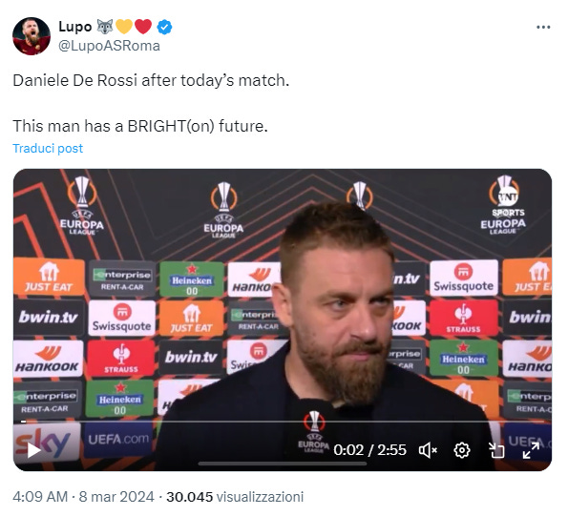Unmute the video using the speaker icon

pos(428,450)
